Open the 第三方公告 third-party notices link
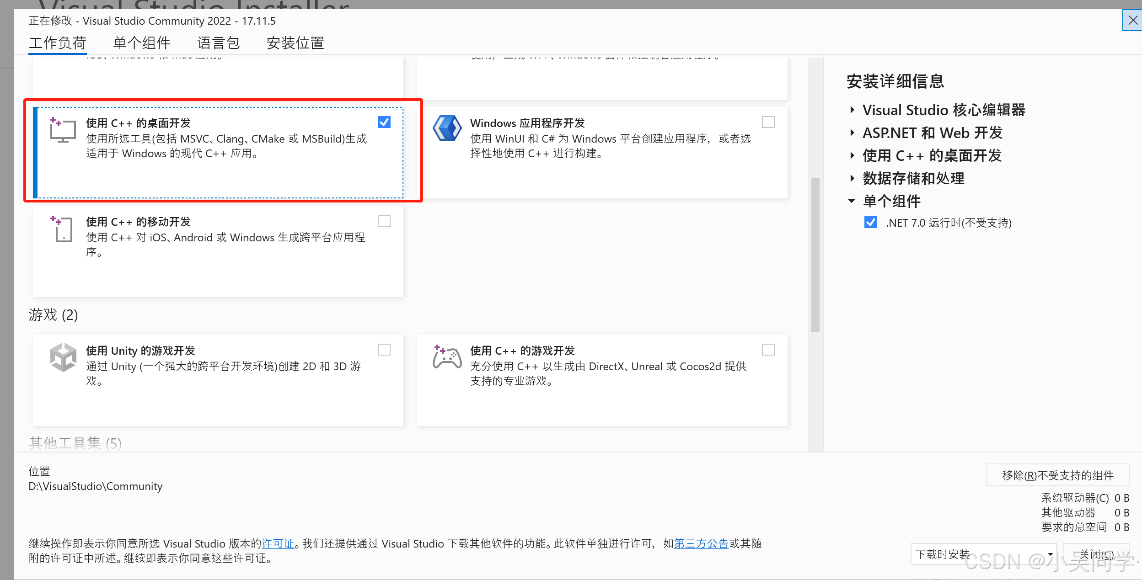Viewport: 1142px width, 580px height. pyautogui.click(x=701, y=543)
